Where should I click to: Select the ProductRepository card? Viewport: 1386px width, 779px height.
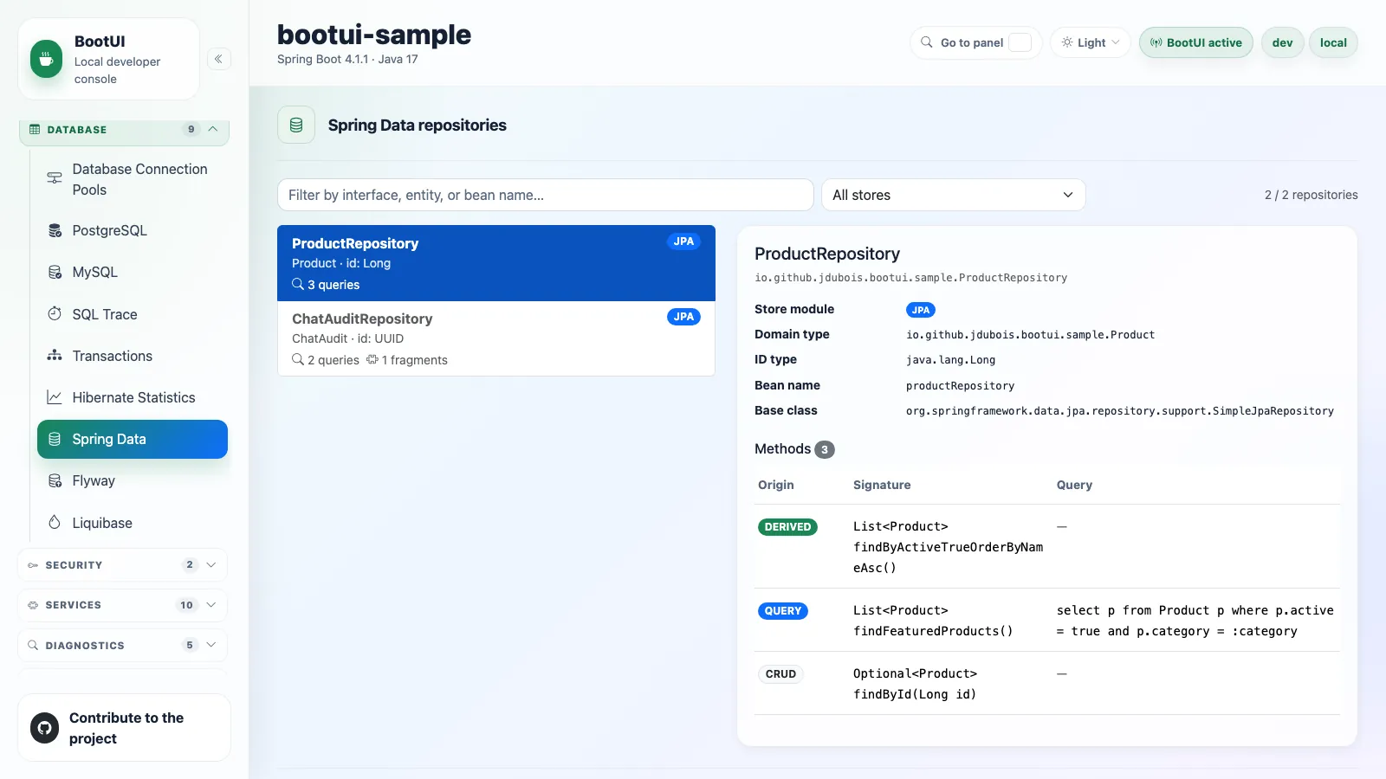[x=496, y=263]
